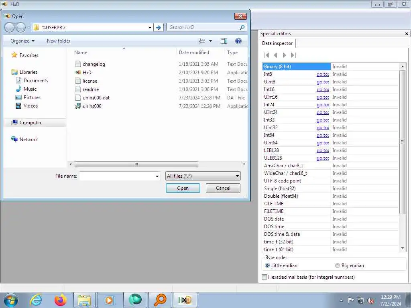Viewport: 411px width, 308px height.
Task: Create a New folder
Action: tap(59, 41)
